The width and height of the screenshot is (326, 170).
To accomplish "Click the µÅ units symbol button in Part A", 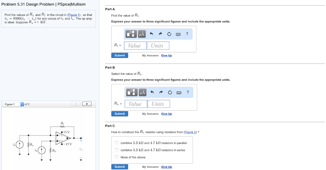I will (x=142, y=34).
